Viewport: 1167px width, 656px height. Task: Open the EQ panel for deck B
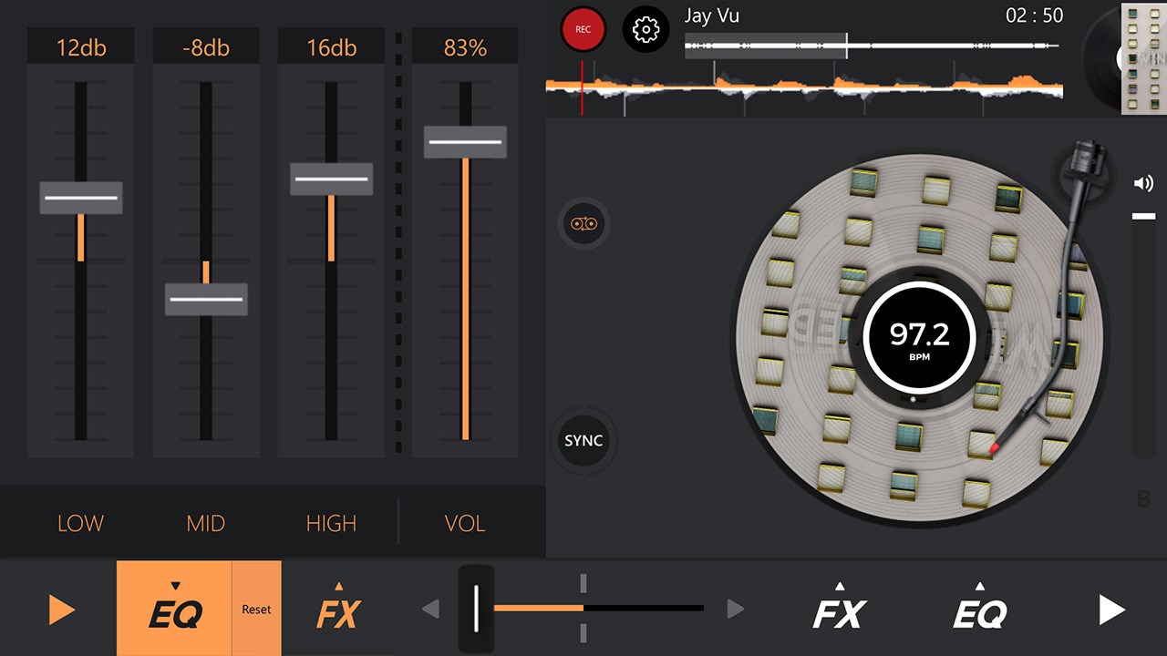point(979,609)
